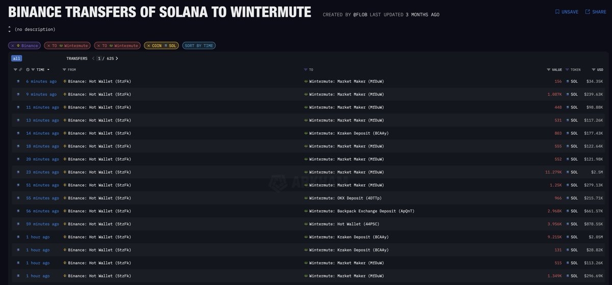
Task: Click the Unsave bookmark icon
Action: tap(557, 12)
